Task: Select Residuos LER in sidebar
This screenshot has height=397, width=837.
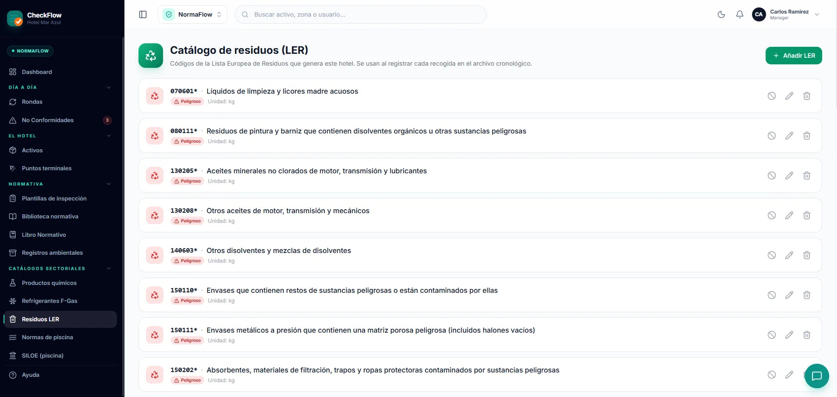Action: click(x=60, y=319)
